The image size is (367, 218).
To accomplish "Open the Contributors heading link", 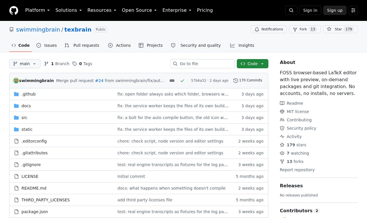I will (300, 211).
